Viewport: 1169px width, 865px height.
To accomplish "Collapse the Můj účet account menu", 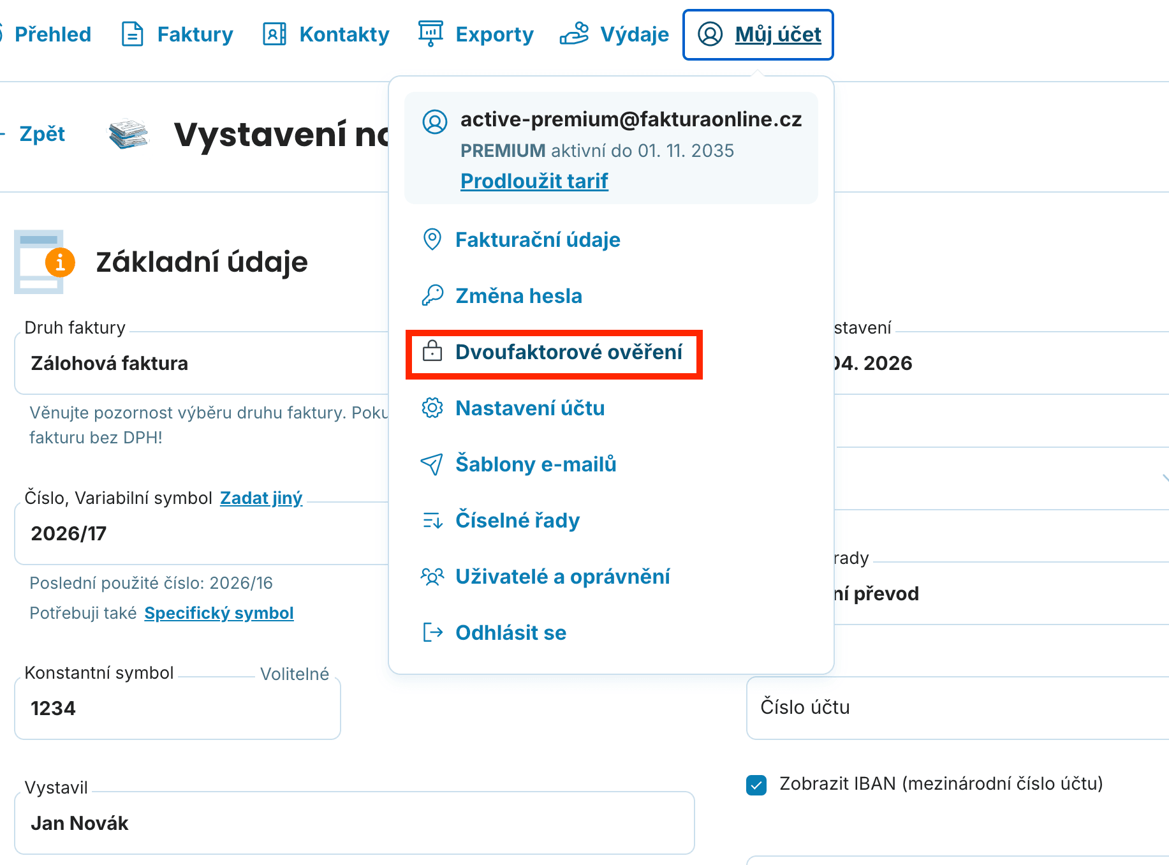I will [758, 34].
